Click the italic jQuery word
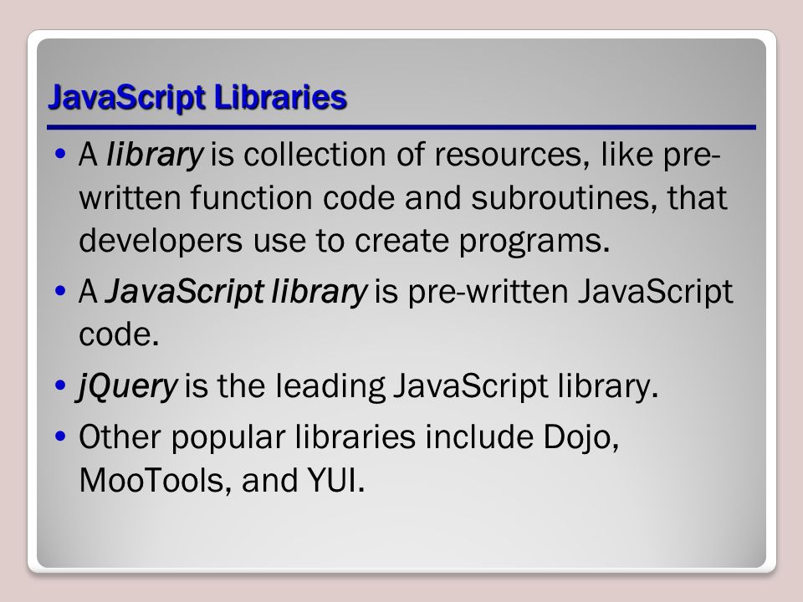 (127, 386)
